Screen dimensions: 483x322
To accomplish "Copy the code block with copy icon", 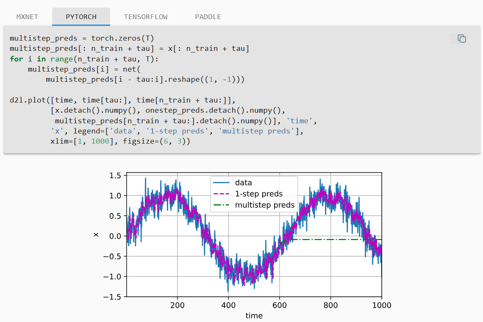I will [461, 39].
